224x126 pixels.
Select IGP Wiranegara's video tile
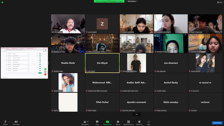68,24
